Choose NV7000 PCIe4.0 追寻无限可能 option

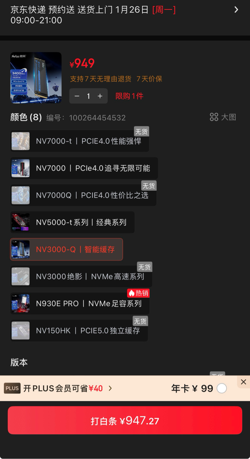[84, 168]
